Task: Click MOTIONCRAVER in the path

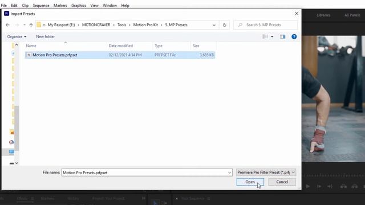Action: (96, 25)
